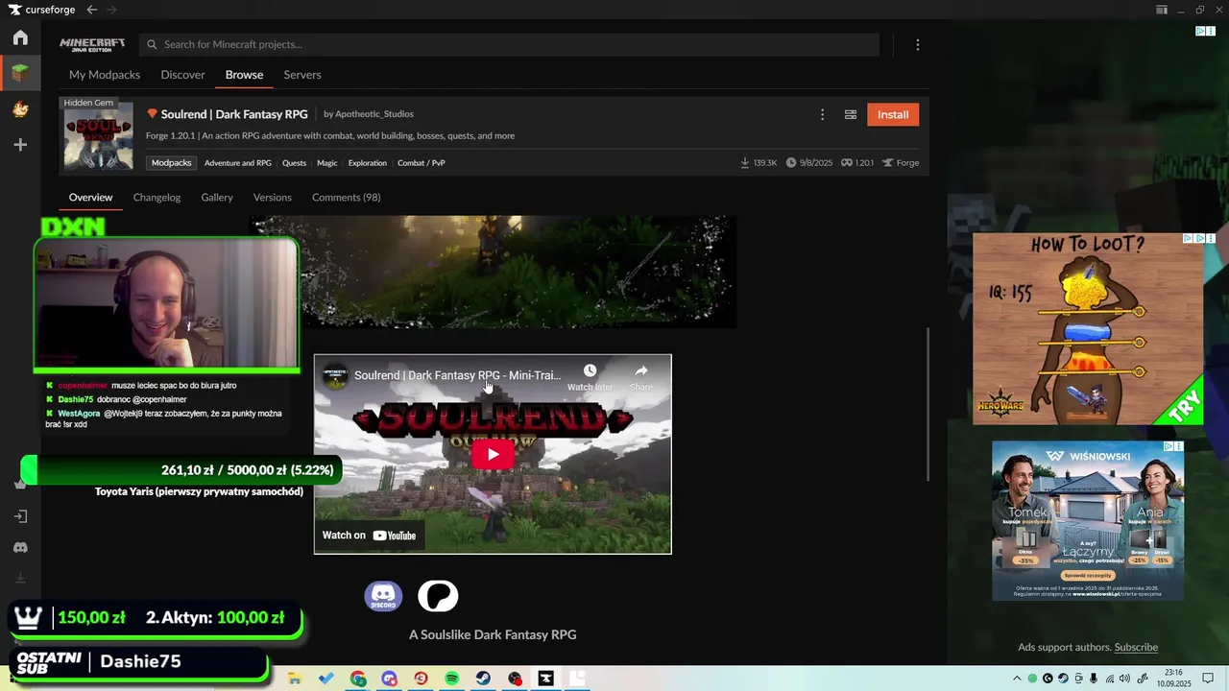Open the CurseForge home icon in sidebar
The width and height of the screenshot is (1229, 691).
[20, 38]
